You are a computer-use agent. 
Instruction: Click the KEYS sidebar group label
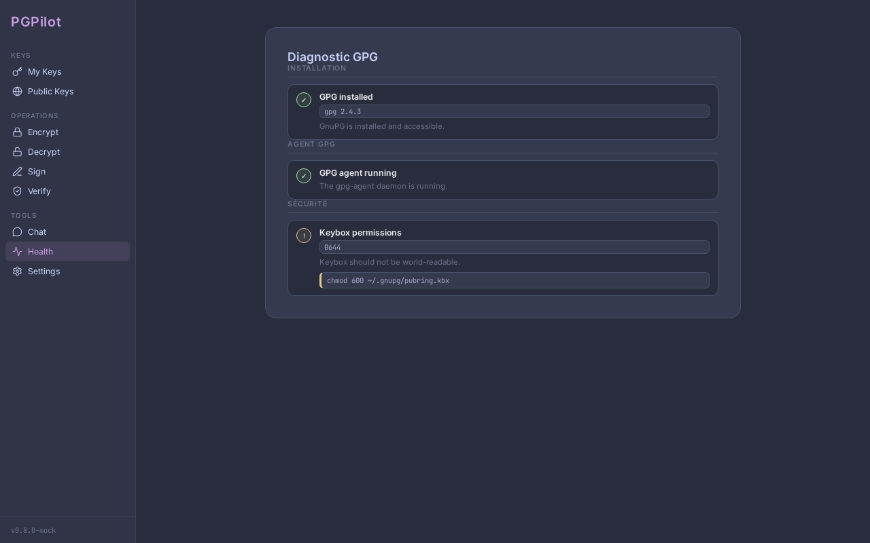[20, 56]
